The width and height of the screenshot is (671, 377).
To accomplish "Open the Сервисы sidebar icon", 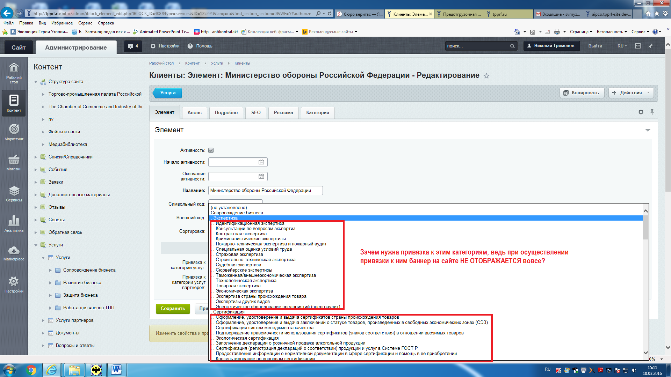I will tap(14, 193).
